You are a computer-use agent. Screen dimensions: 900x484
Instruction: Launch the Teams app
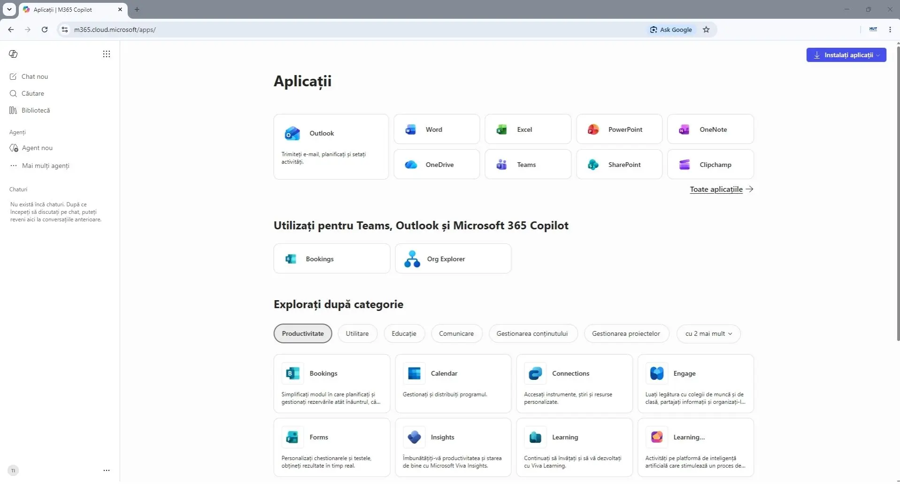click(528, 165)
